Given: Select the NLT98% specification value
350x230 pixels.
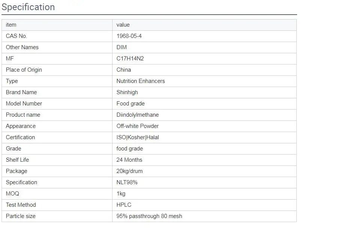Looking at the screenshot, I should click(127, 182).
